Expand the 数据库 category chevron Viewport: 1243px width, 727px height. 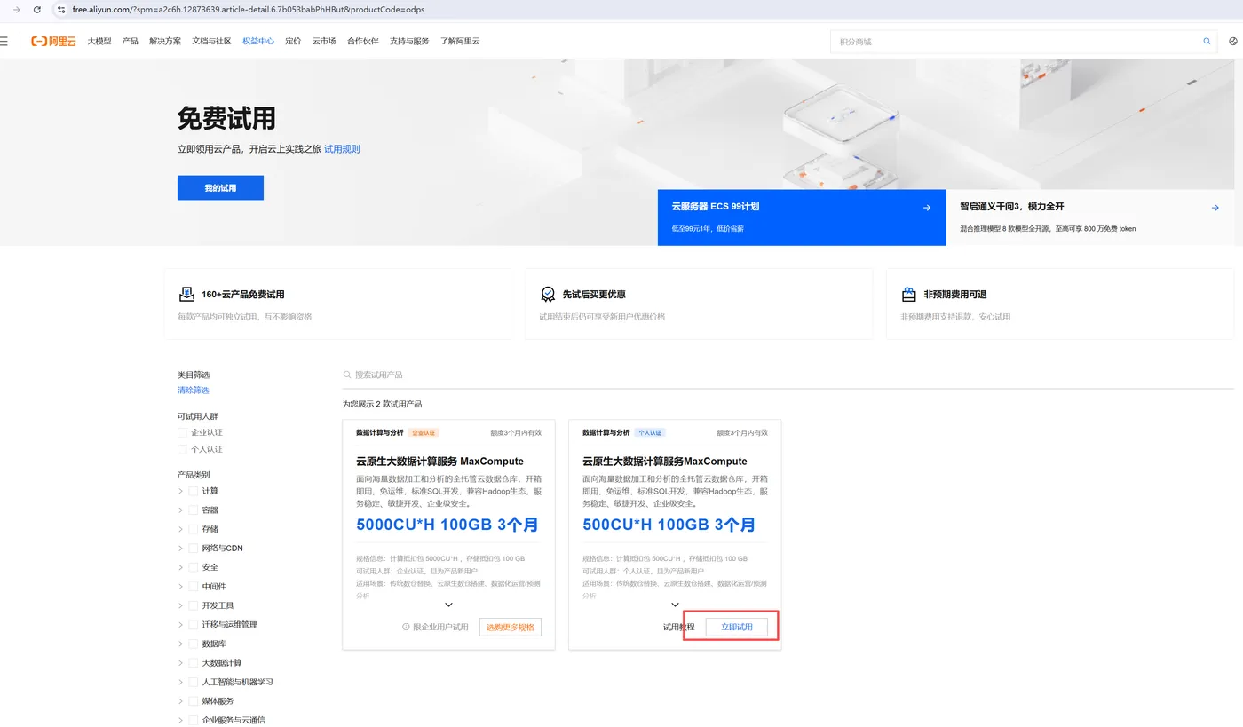(180, 644)
